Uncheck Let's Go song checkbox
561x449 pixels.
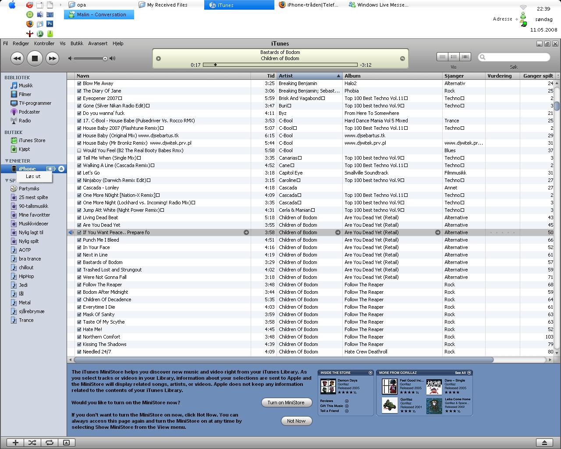[x=79, y=173]
